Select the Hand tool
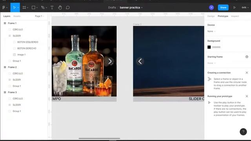 tap(60, 7)
